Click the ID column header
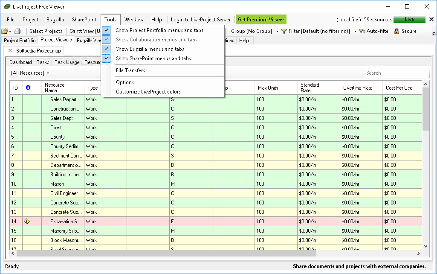 16,87
